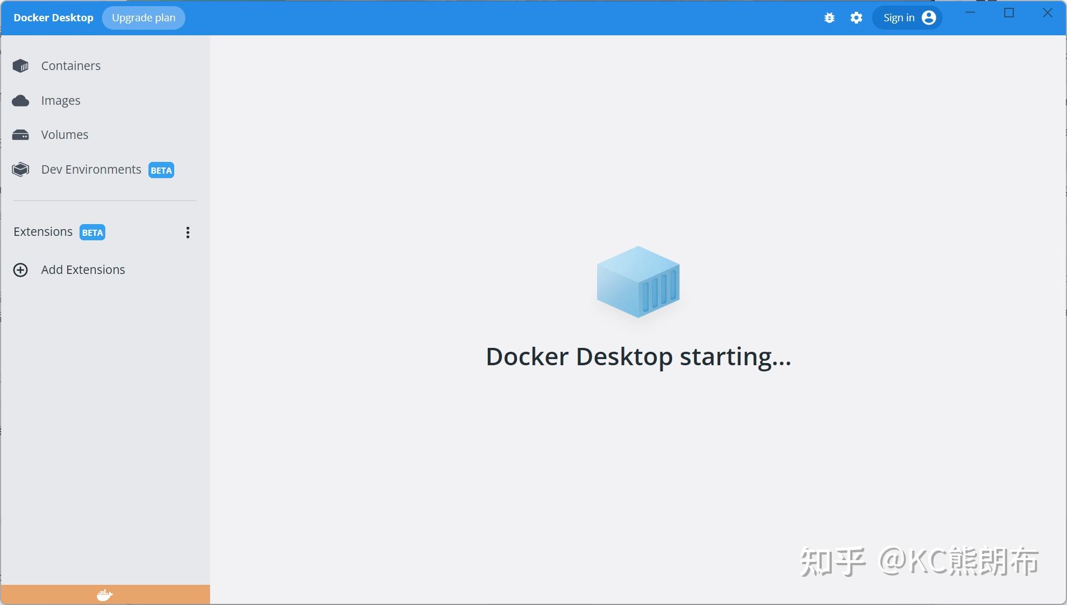Click the Dev Environments BETA badge
Image resolution: width=1067 pixels, height=605 pixels.
pyautogui.click(x=160, y=170)
